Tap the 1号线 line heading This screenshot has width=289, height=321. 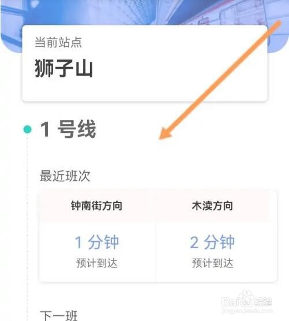[68, 129]
